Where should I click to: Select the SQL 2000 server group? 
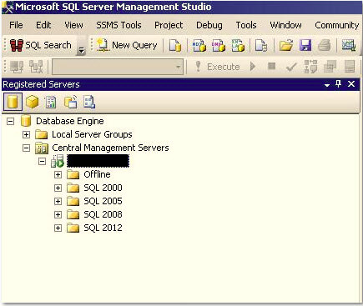(103, 188)
